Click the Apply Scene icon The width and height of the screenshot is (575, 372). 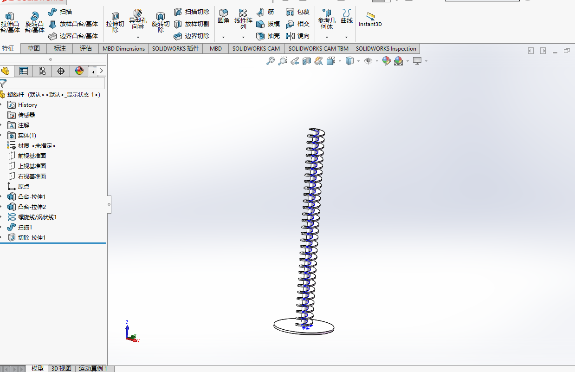coord(398,61)
